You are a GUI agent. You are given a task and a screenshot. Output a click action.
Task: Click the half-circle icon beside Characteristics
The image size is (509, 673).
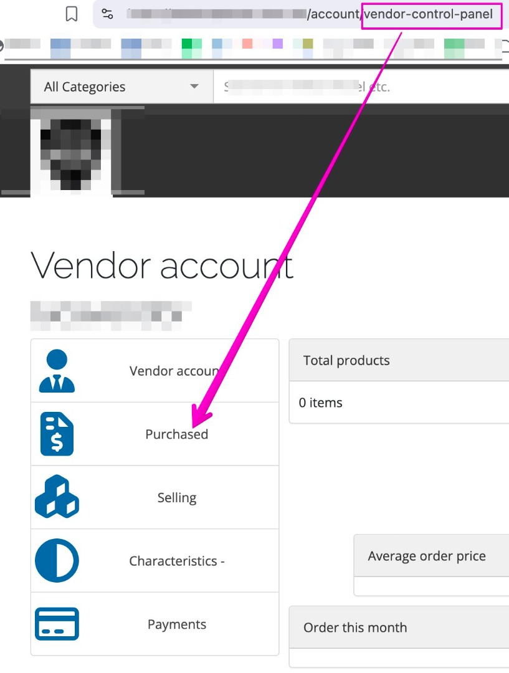click(57, 560)
